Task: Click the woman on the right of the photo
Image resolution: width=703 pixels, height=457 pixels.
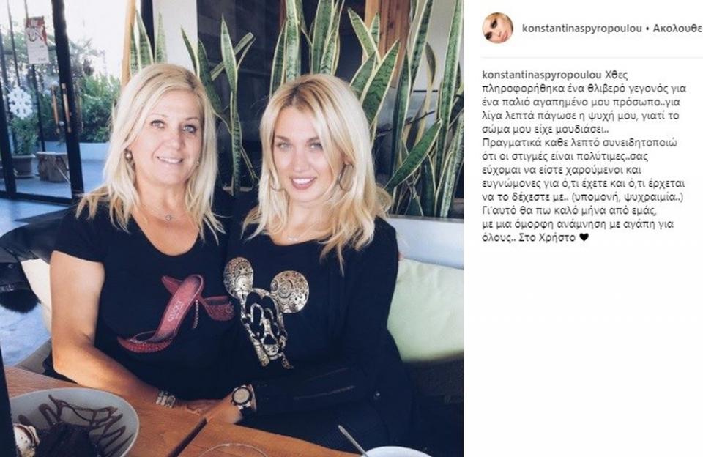Action: point(315,260)
